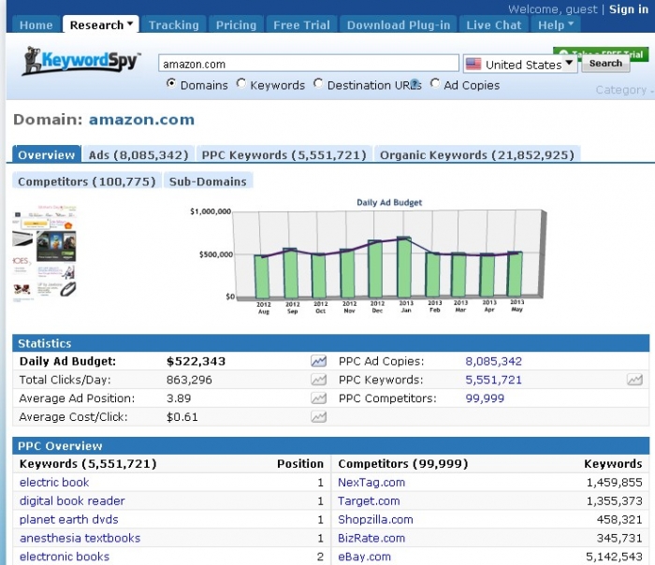
Task: Click the KeywordSpy logo
Action: (x=80, y=63)
